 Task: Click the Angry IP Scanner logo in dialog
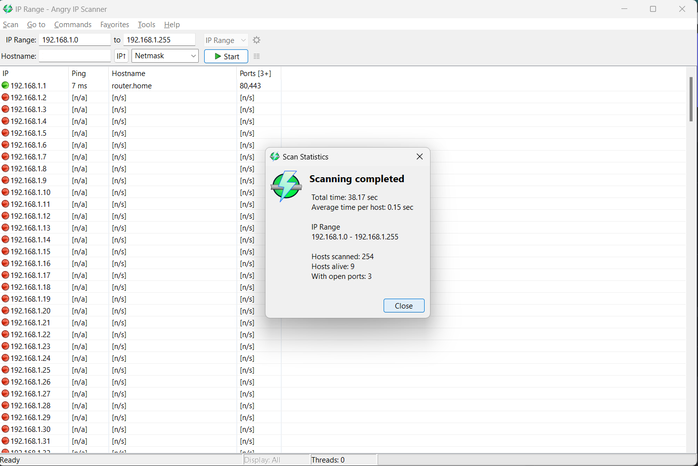286,187
